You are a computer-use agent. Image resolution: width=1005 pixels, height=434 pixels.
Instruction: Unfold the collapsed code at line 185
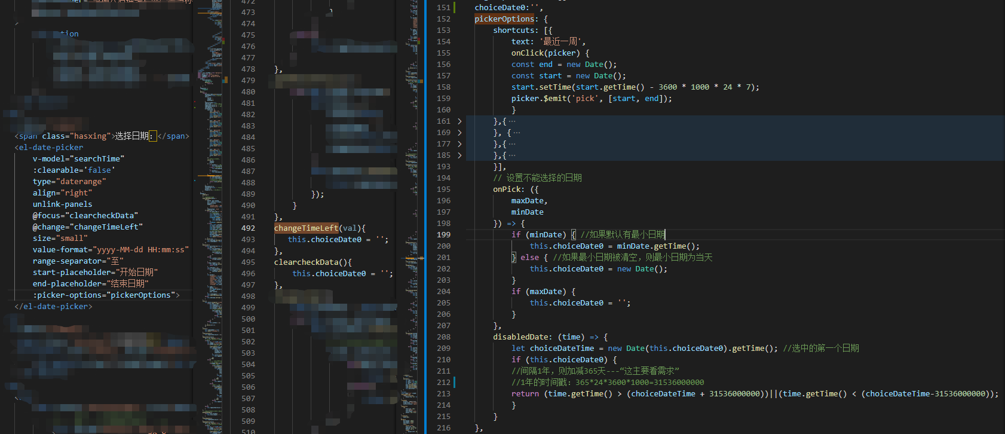[459, 155]
